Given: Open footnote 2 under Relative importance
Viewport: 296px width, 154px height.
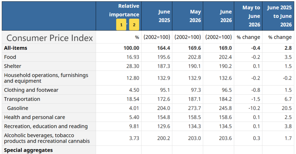Looking at the screenshot, I should (x=134, y=25).
